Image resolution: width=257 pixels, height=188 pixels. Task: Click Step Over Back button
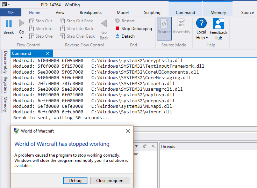pos(77,36)
